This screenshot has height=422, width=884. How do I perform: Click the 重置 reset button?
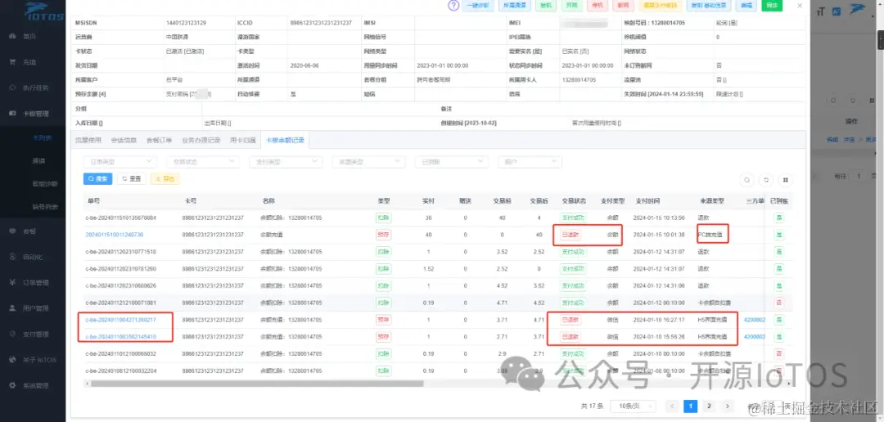[x=131, y=178]
